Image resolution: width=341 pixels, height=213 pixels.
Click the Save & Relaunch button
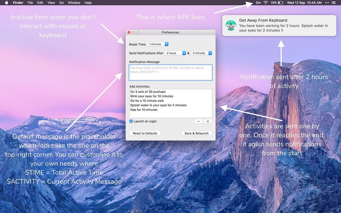(x=197, y=133)
